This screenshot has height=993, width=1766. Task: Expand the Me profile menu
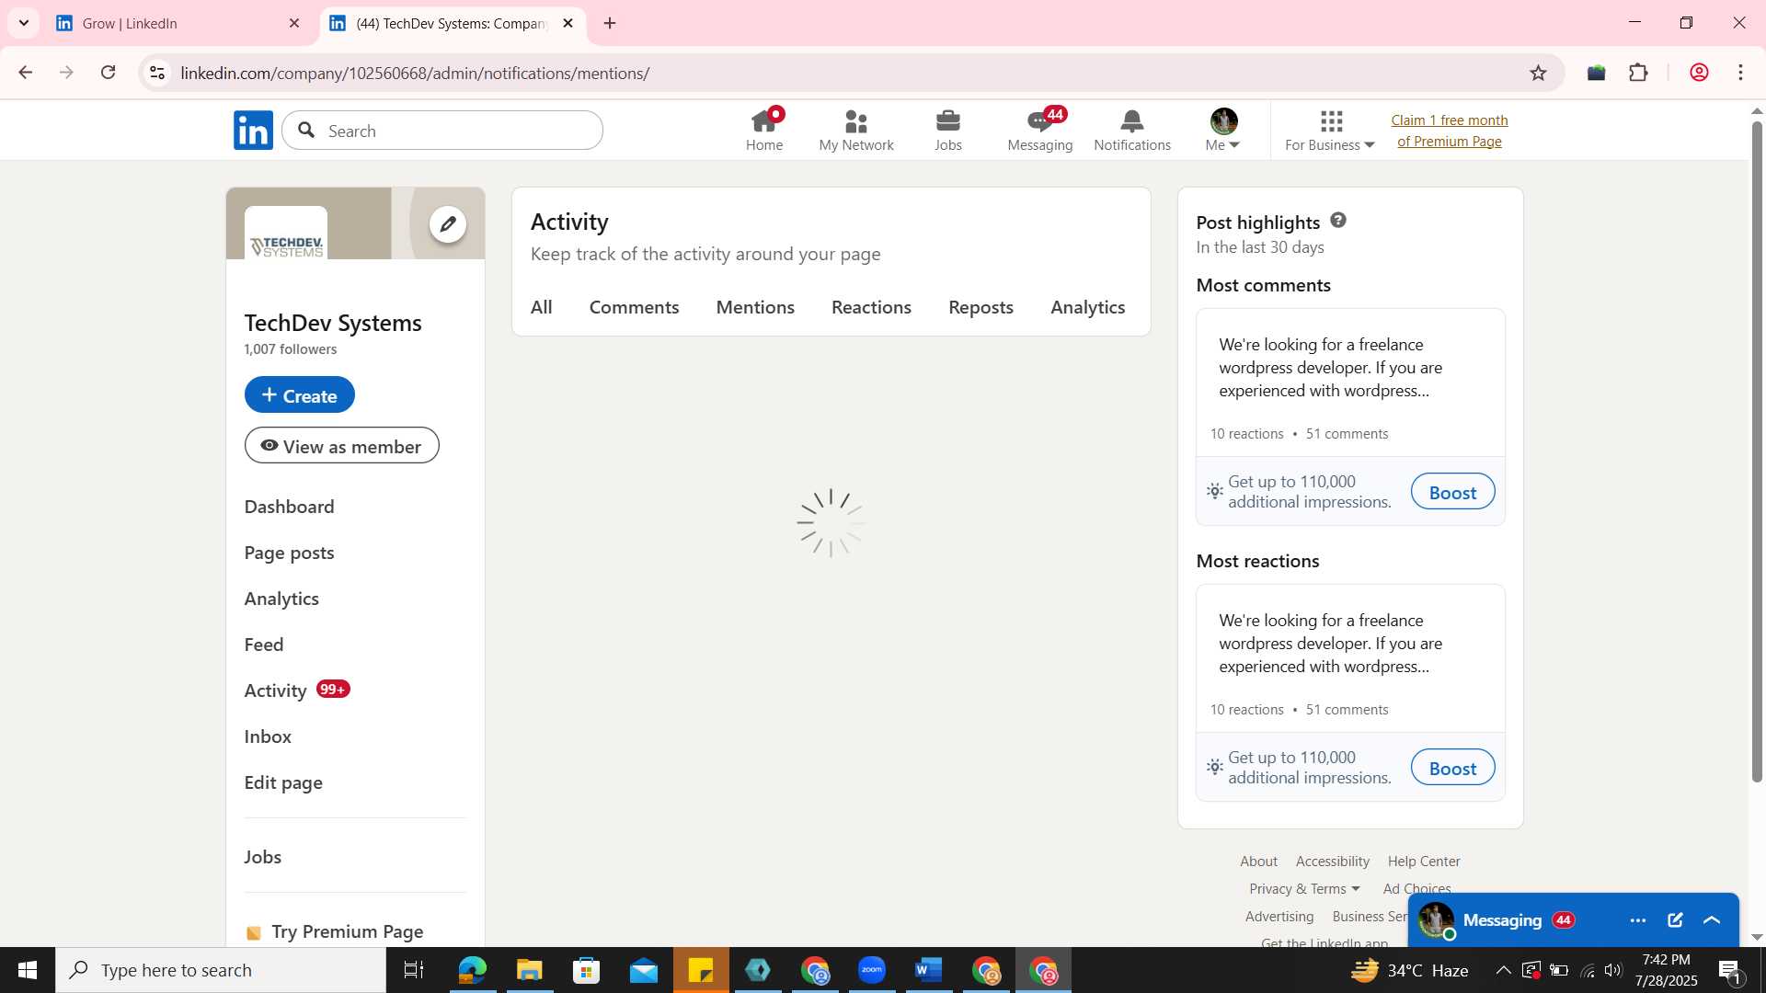(1223, 131)
